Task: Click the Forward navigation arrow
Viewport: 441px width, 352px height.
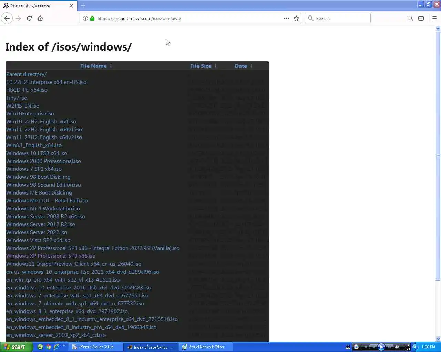Action: coord(18,18)
